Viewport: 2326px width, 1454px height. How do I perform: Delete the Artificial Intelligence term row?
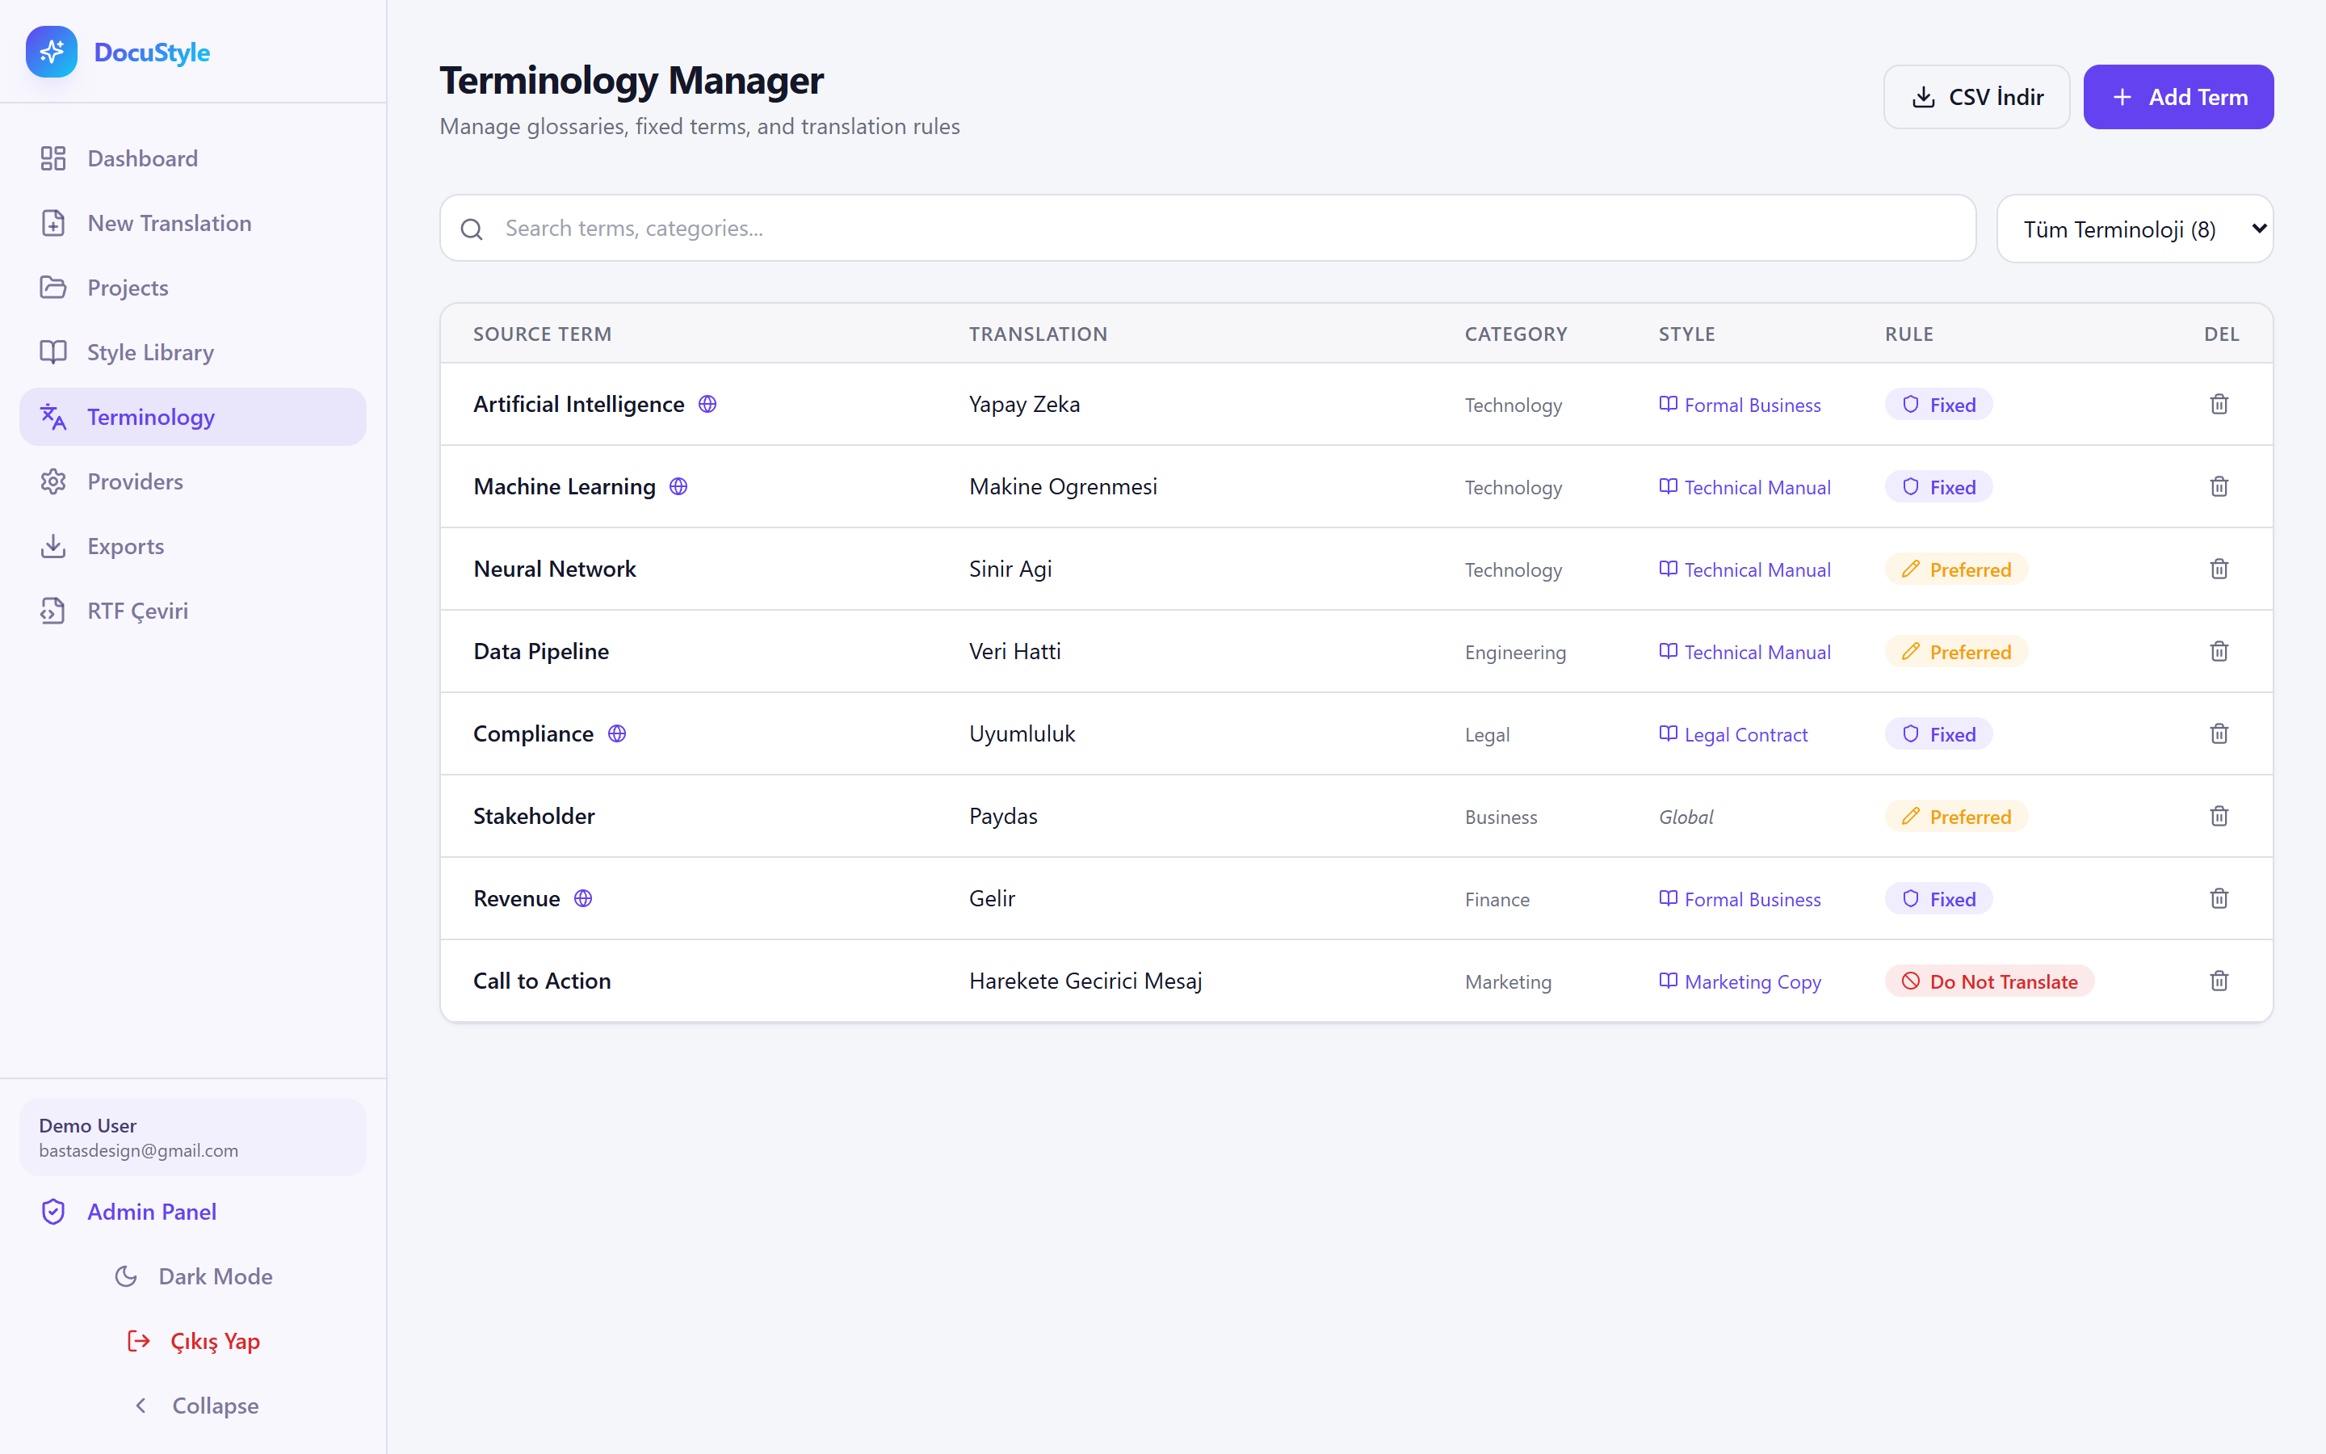[2219, 404]
